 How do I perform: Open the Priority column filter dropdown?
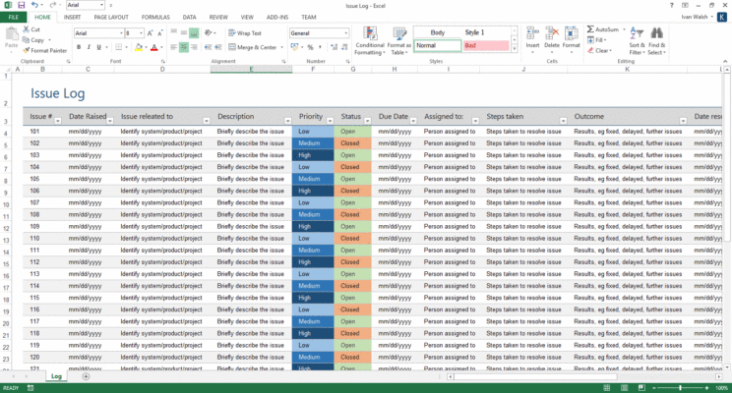point(330,121)
